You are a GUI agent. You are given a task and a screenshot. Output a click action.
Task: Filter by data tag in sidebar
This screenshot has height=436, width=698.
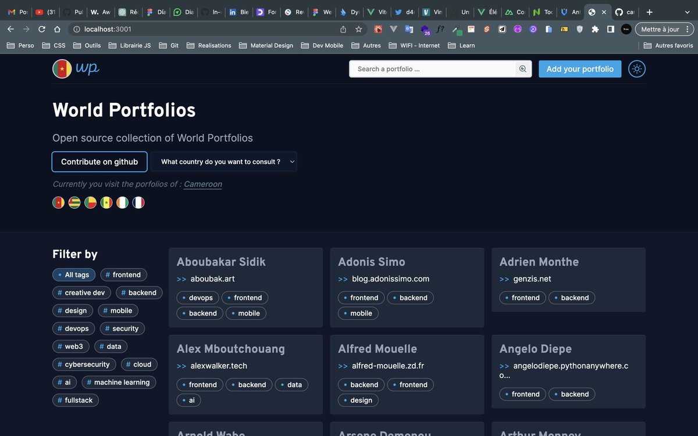[111, 346]
